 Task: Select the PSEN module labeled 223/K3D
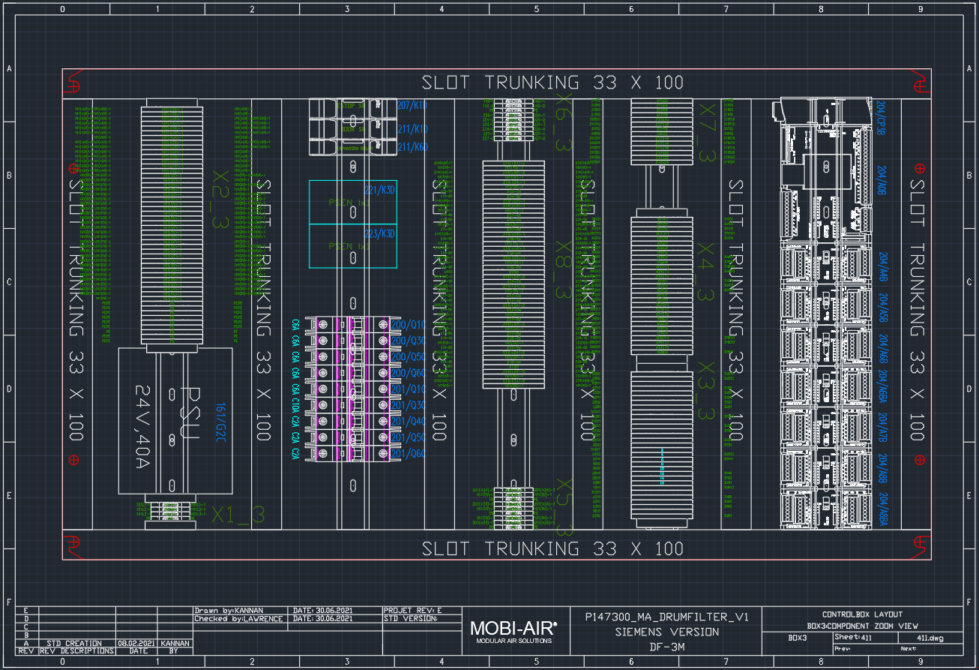(352, 246)
